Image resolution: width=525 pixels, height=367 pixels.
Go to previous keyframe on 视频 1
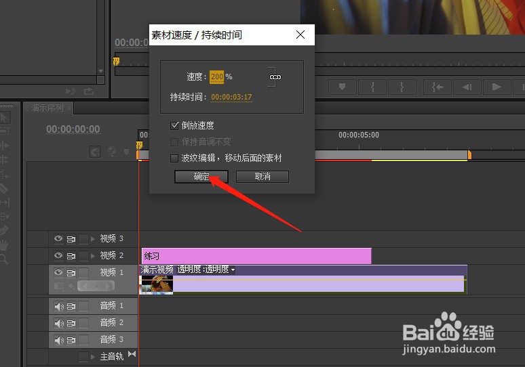click(83, 286)
